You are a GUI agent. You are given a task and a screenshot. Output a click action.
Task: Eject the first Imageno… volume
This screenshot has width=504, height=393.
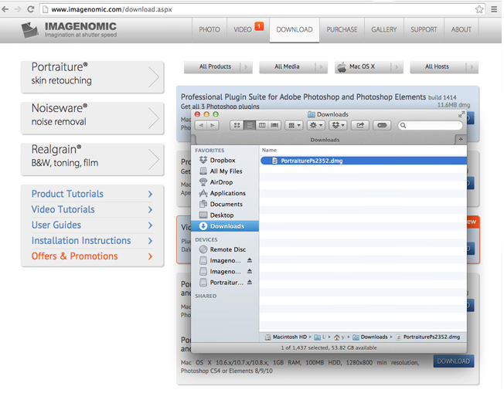[x=250, y=260]
